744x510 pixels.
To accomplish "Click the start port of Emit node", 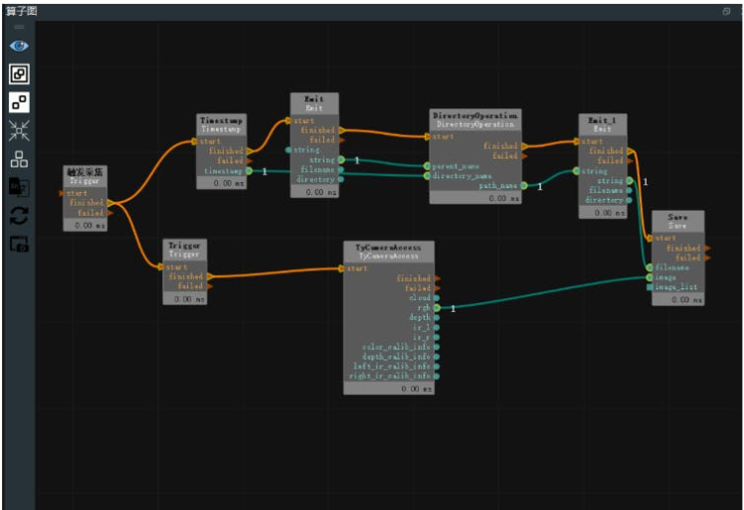I will tap(288, 120).
